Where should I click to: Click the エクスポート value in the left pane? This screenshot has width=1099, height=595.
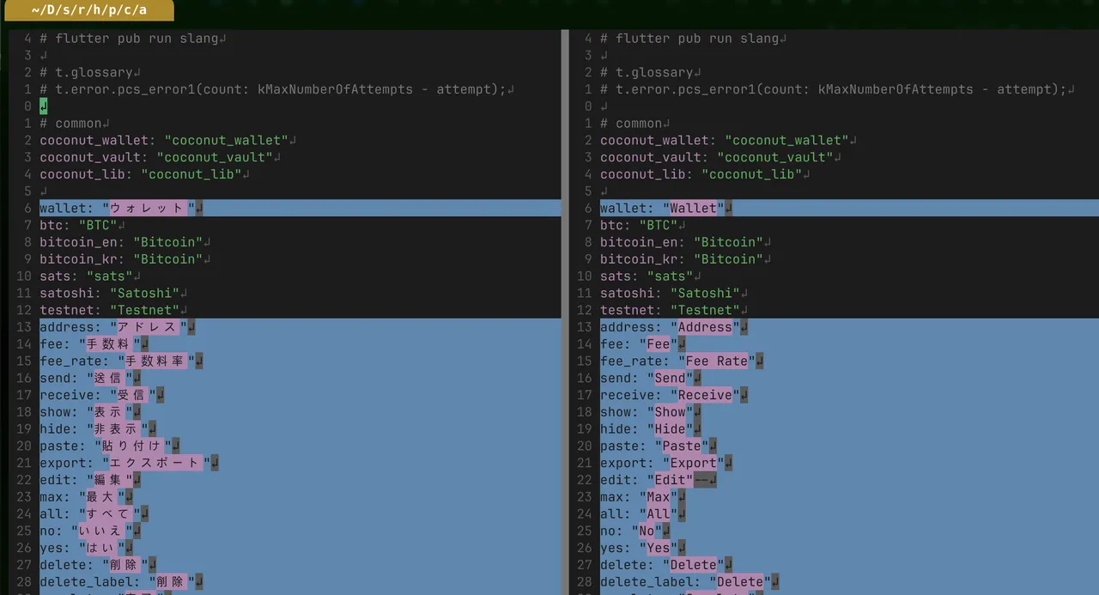click(155, 463)
